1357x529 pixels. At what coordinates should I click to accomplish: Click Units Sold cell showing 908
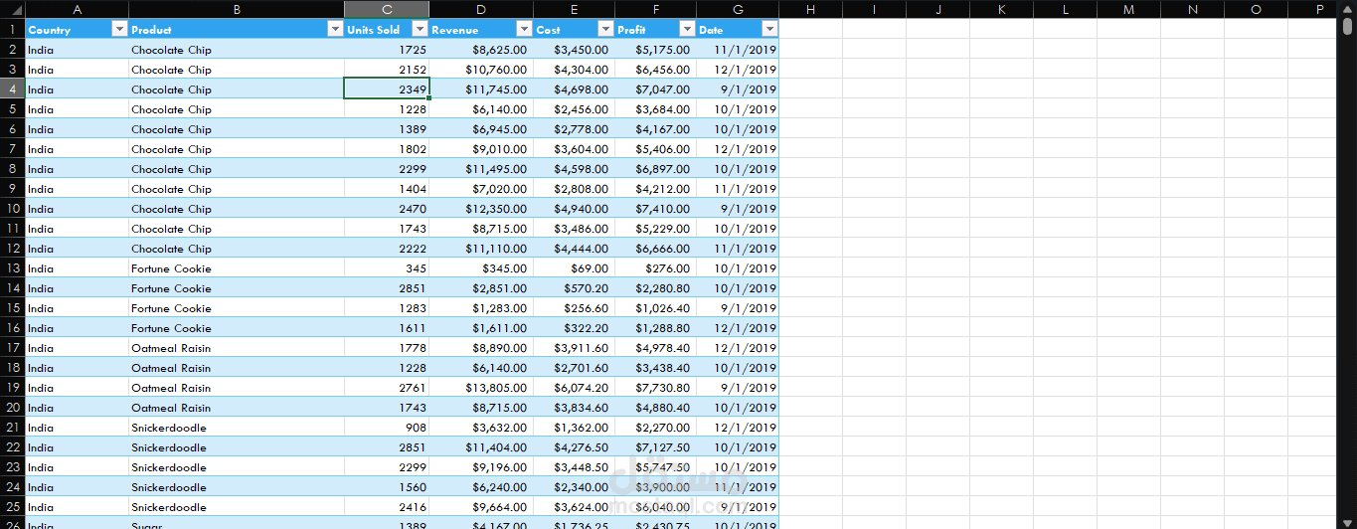387,427
